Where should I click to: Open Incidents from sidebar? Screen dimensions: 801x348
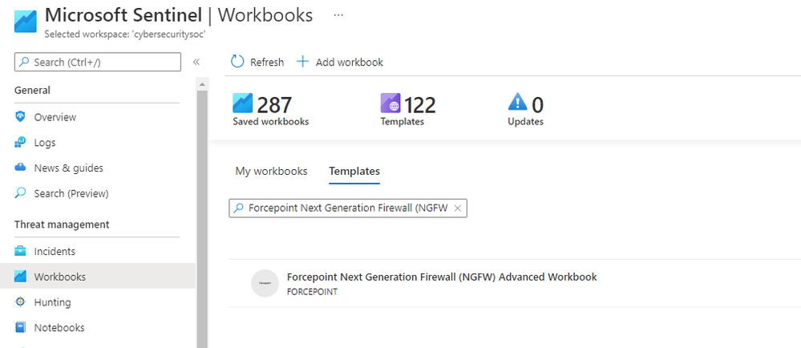(x=55, y=252)
